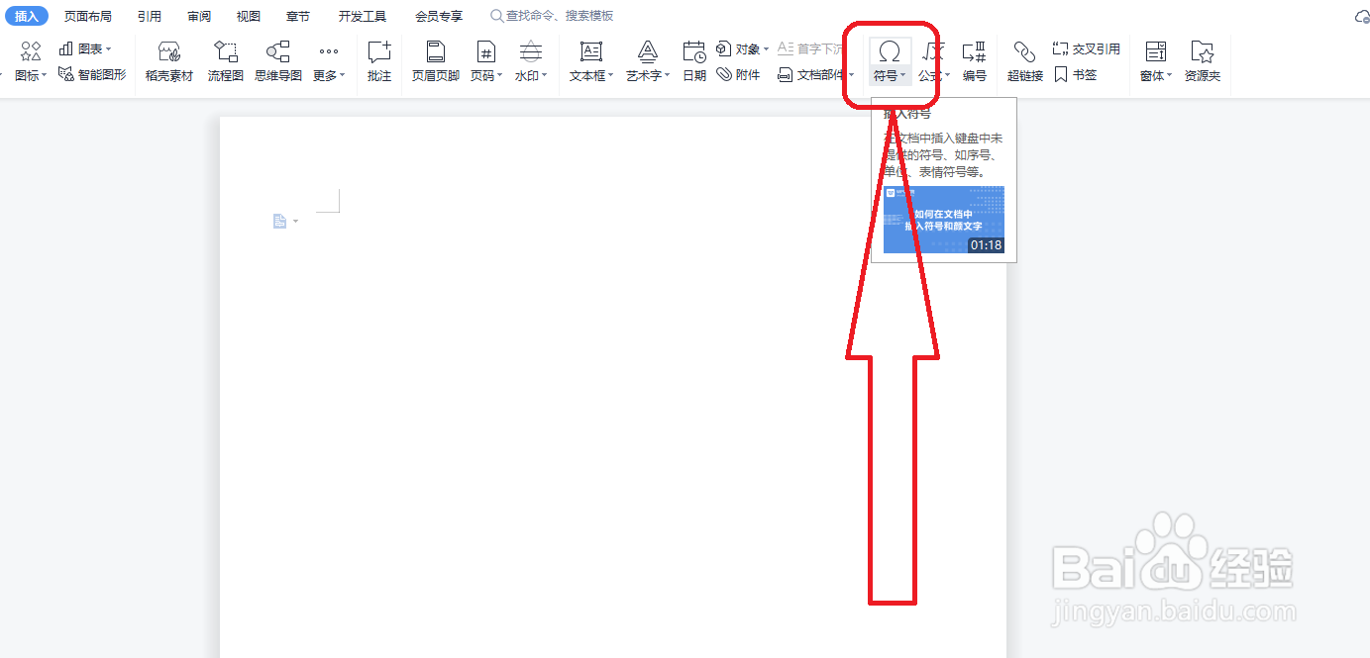Click the 文档部件 document parts icon
1370x658 pixels.
click(x=785, y=75)
